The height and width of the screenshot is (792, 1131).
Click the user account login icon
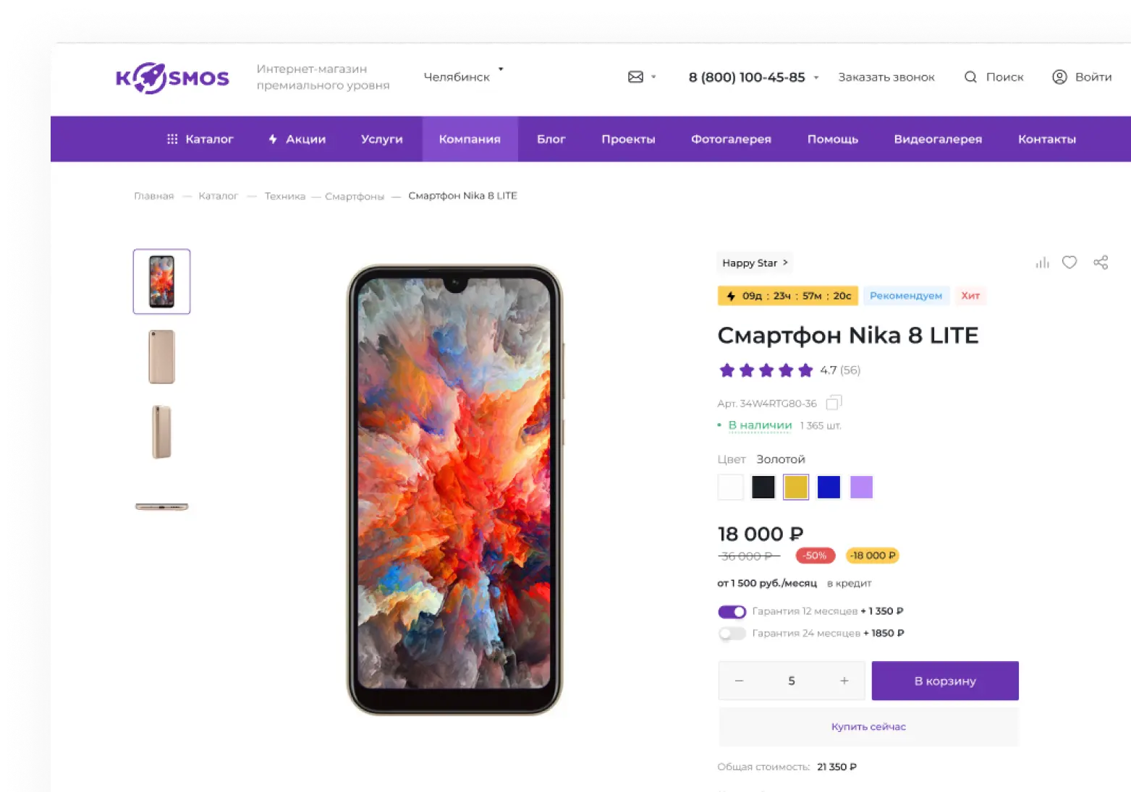point(1059,77)
